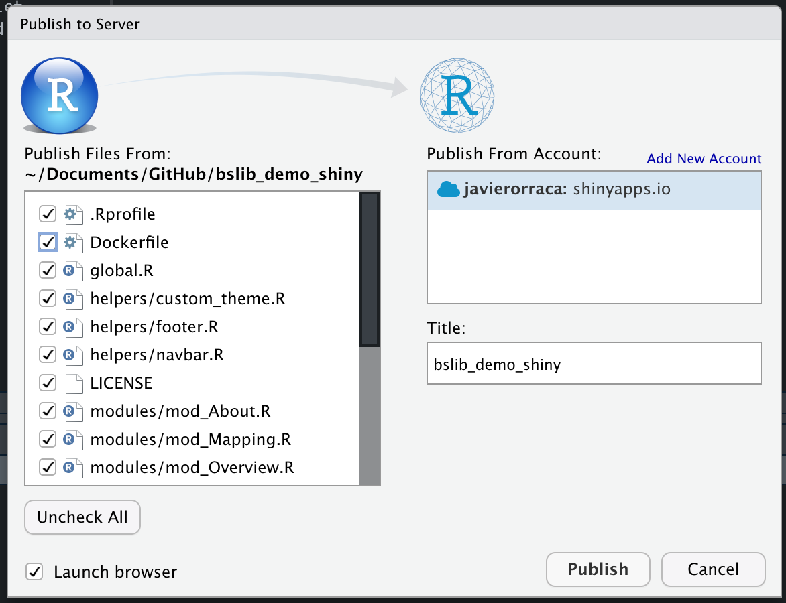Click the file list scrollbar thumb

370,269
